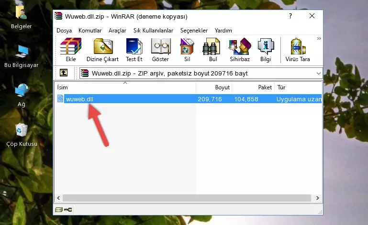Go up one folder level

coord(64,73)
